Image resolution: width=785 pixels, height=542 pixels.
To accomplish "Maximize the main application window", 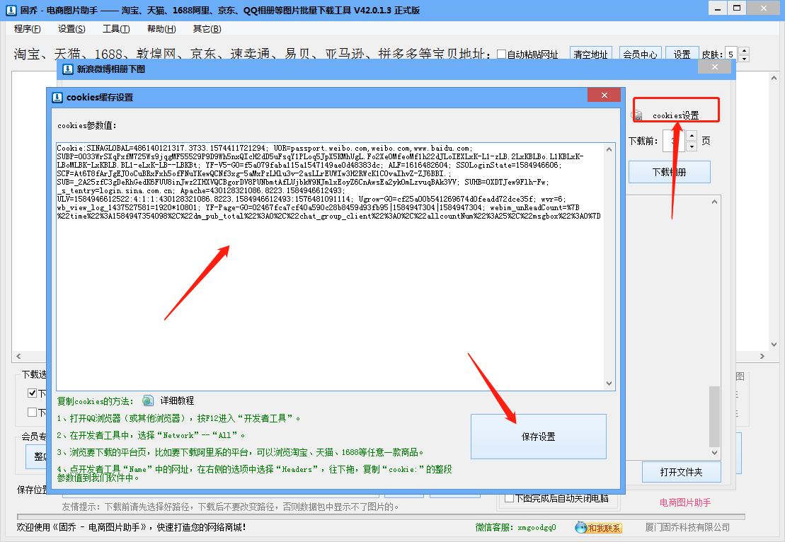I will point(736,8).
